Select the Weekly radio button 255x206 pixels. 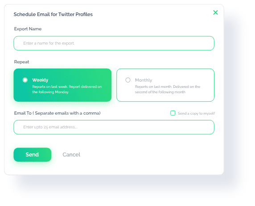[x=25, y=80]
